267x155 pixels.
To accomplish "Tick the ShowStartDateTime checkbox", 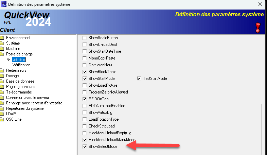I will [x=85, y=51].
